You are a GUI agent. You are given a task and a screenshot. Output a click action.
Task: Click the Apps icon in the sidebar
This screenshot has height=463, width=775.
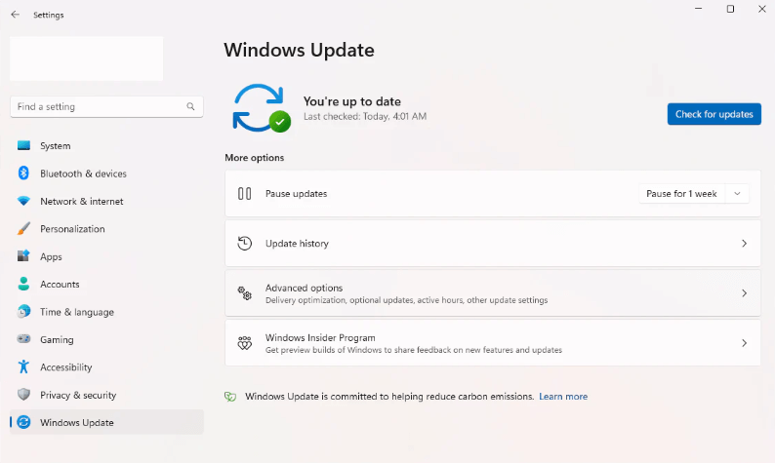tap(23, 256)
